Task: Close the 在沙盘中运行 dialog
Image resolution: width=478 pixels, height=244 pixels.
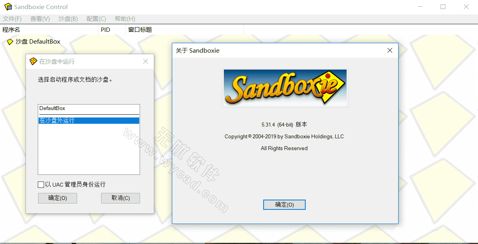Action: (x=146, y=61)
